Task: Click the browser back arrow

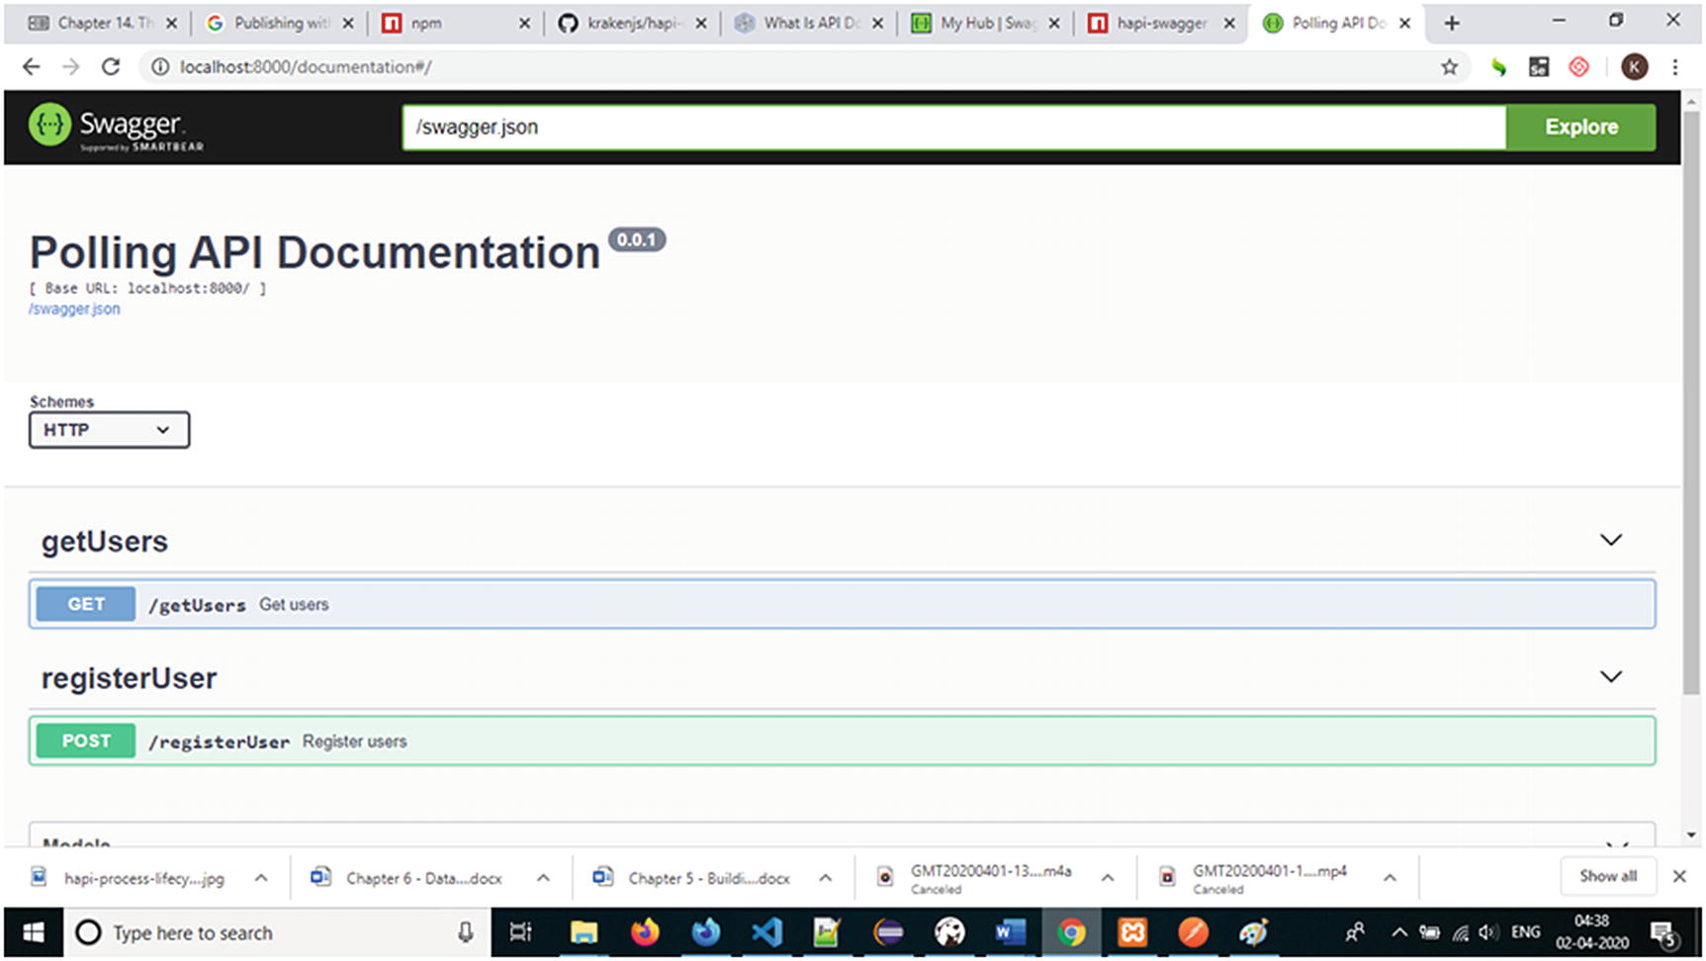Action: pos(32,67)
